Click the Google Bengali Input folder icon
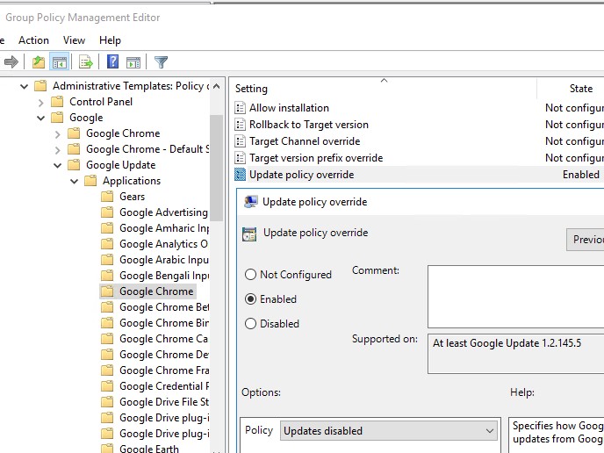 click(107, 276)
